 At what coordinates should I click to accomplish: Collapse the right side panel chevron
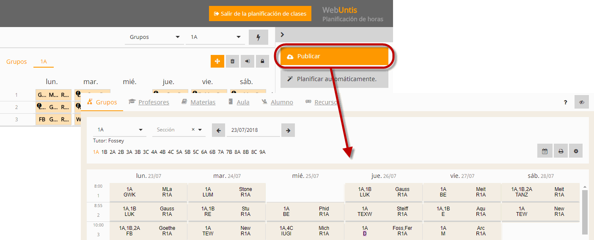point(282,35)
